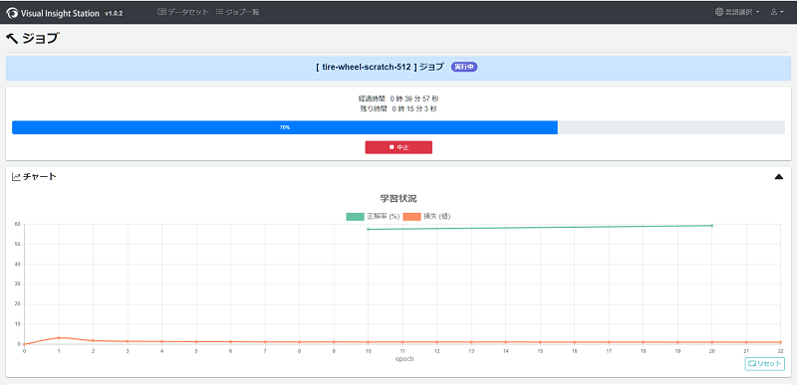Screen dimensions: 797x385
Task: Click the accuracy data point at epoch 20
Action: tap(711, 225)
